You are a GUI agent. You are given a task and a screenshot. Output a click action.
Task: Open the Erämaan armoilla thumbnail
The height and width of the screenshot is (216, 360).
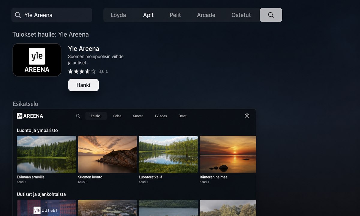click(46, 154)
